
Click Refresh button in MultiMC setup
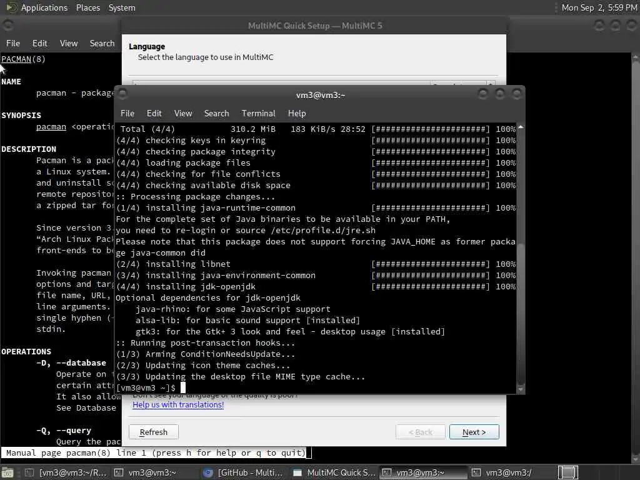tap(154, 432)
